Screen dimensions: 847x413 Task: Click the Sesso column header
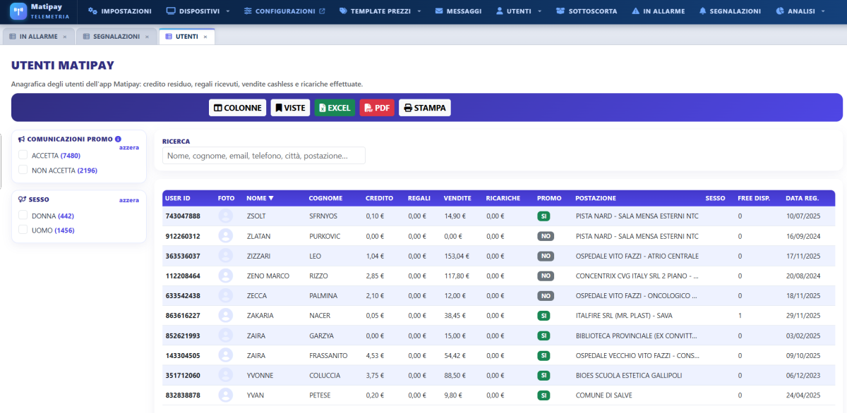(x=715, y=198)
